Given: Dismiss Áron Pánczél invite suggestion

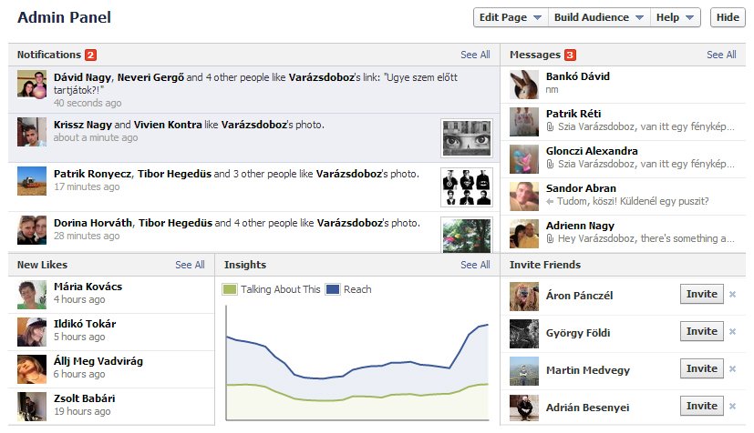Looking at the screenshot, I should pyautogui.click(x=732, y=295).
